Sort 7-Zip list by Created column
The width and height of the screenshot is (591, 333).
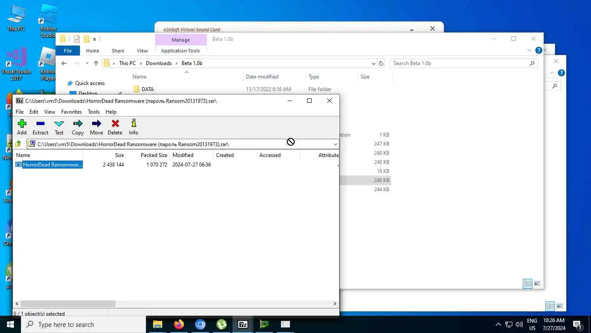235,155
